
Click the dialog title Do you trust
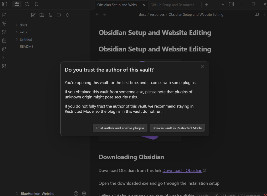pos(109,70)
